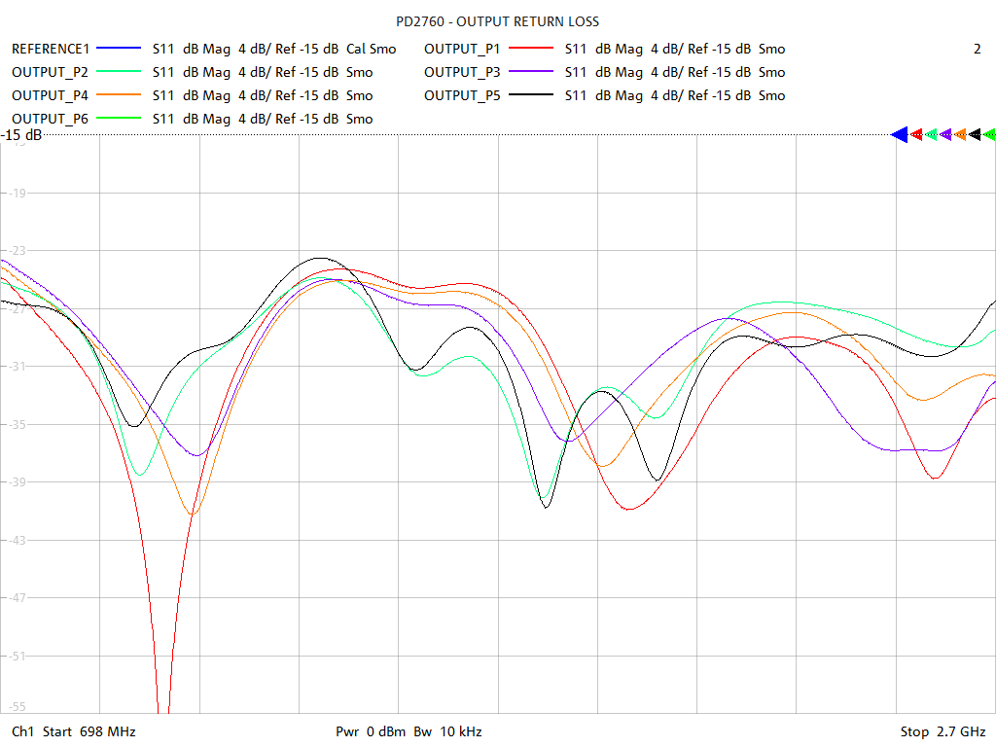
Task: Select the purple reference marker triangle
Action: (945, 135)
